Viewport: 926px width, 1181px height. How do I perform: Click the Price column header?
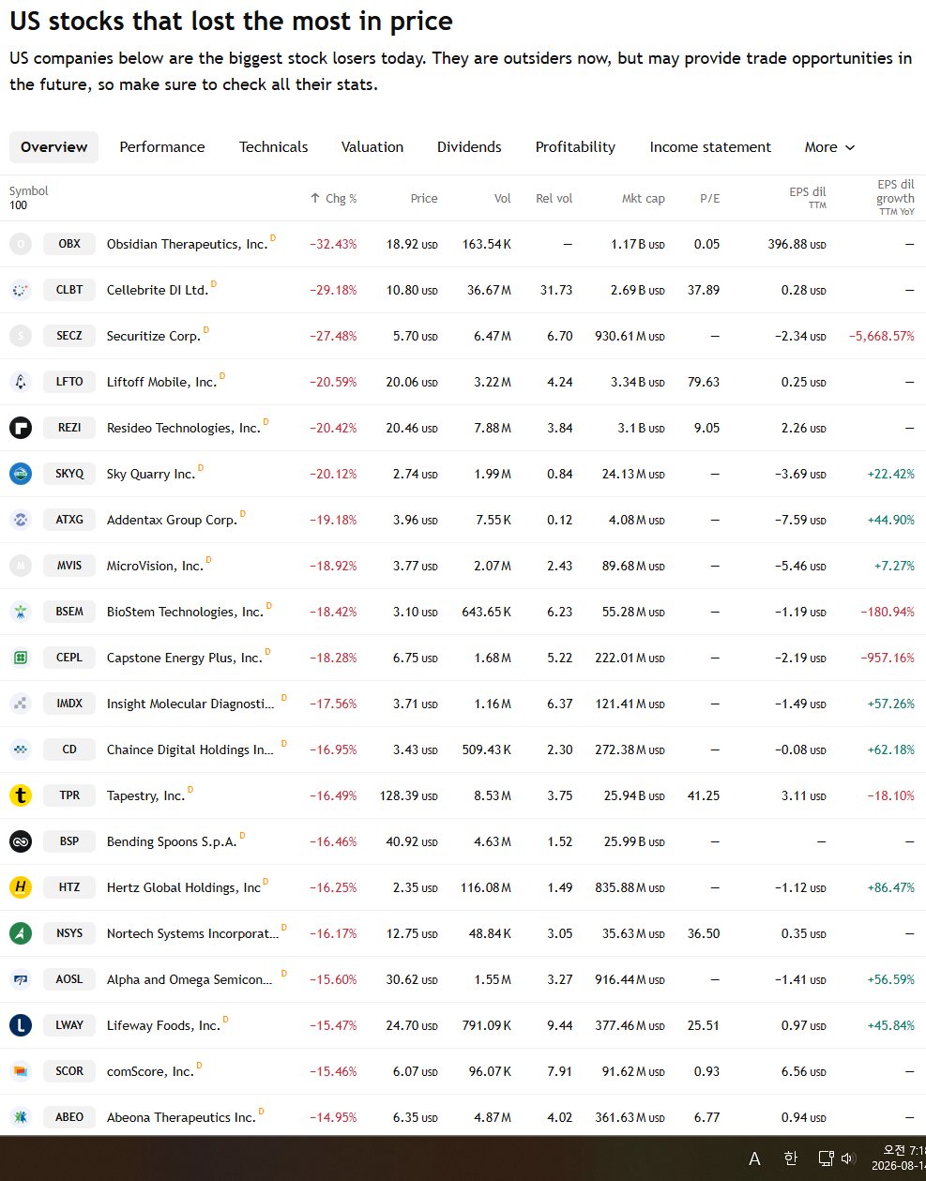(x=424, y=199)
